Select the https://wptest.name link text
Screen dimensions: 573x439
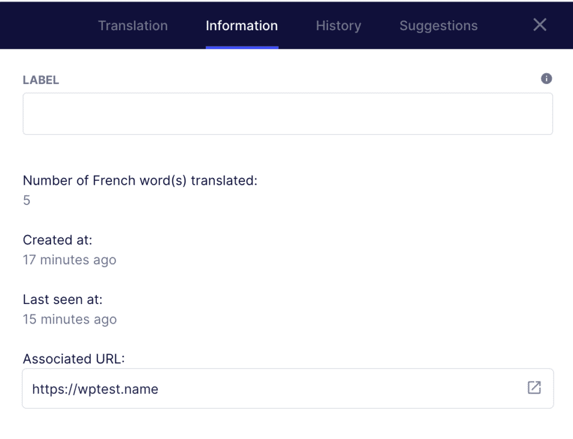(x=95, y=389)
